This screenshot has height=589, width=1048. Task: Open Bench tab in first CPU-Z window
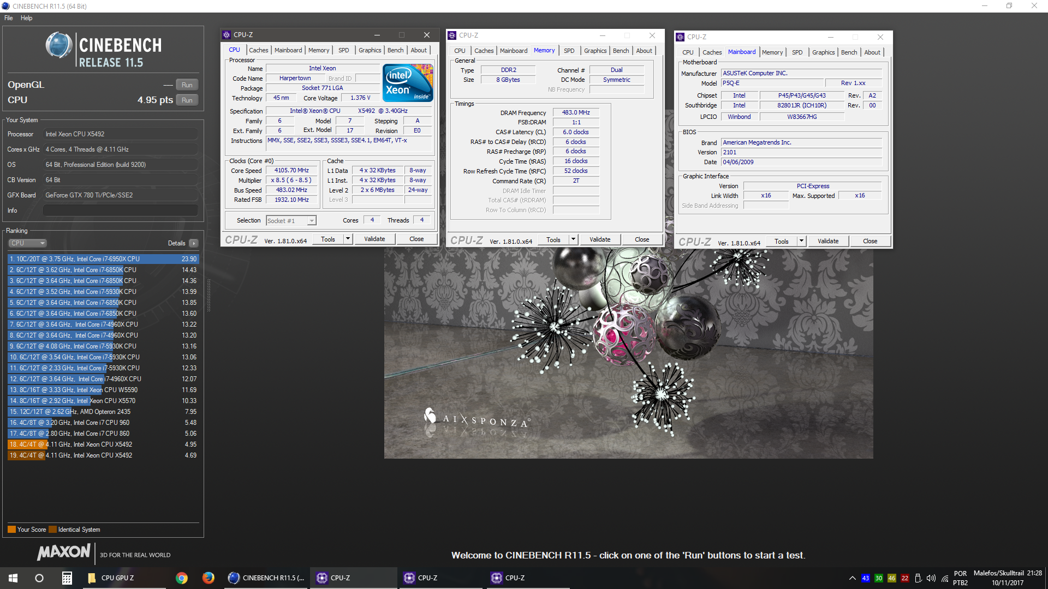coord(396,50)
